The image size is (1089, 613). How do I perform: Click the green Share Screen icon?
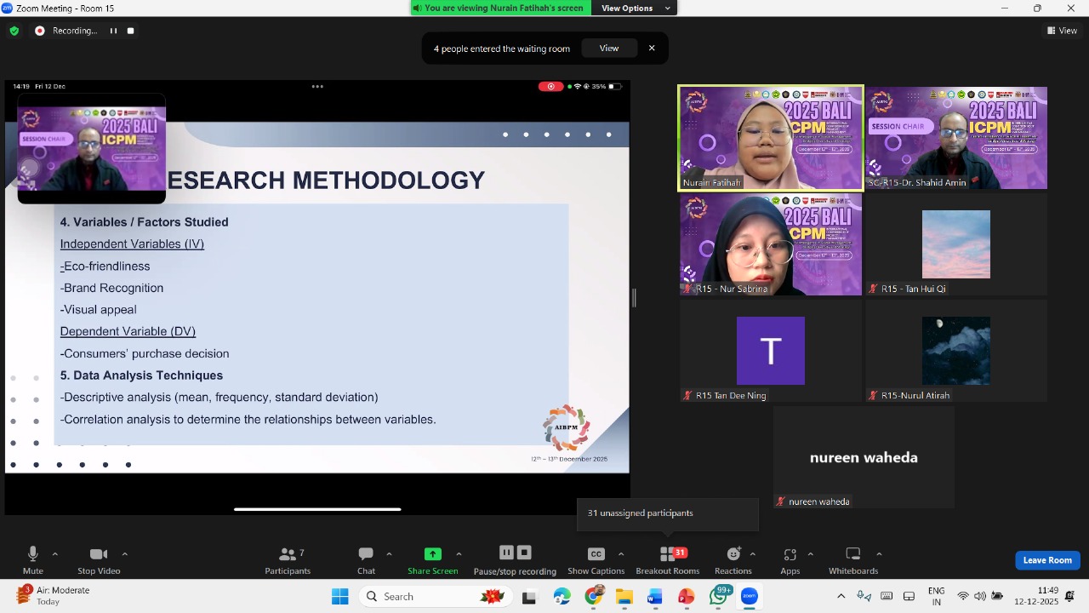coord(432,554)
